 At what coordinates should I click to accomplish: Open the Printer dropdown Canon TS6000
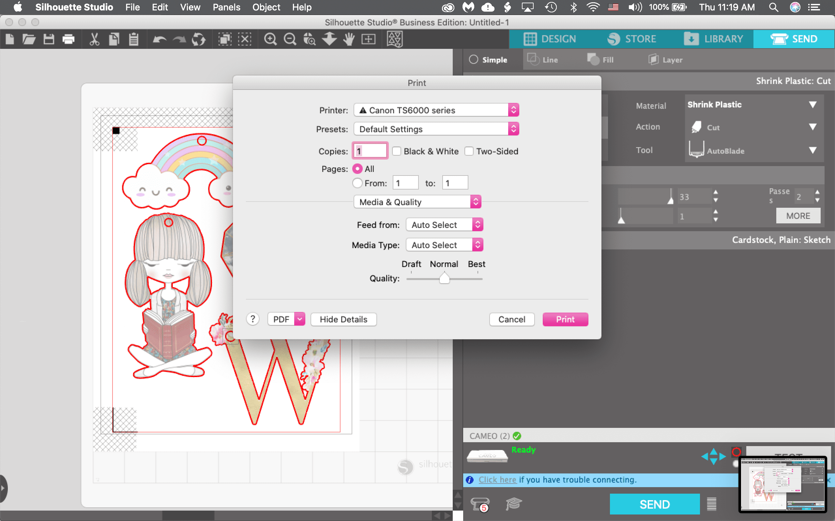[436, 110]
